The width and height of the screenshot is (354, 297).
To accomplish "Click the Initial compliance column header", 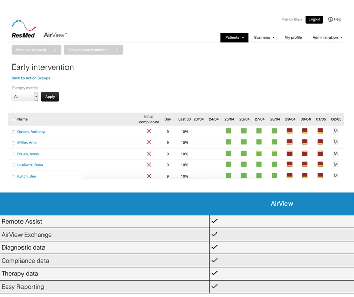I will click(149, 119).
